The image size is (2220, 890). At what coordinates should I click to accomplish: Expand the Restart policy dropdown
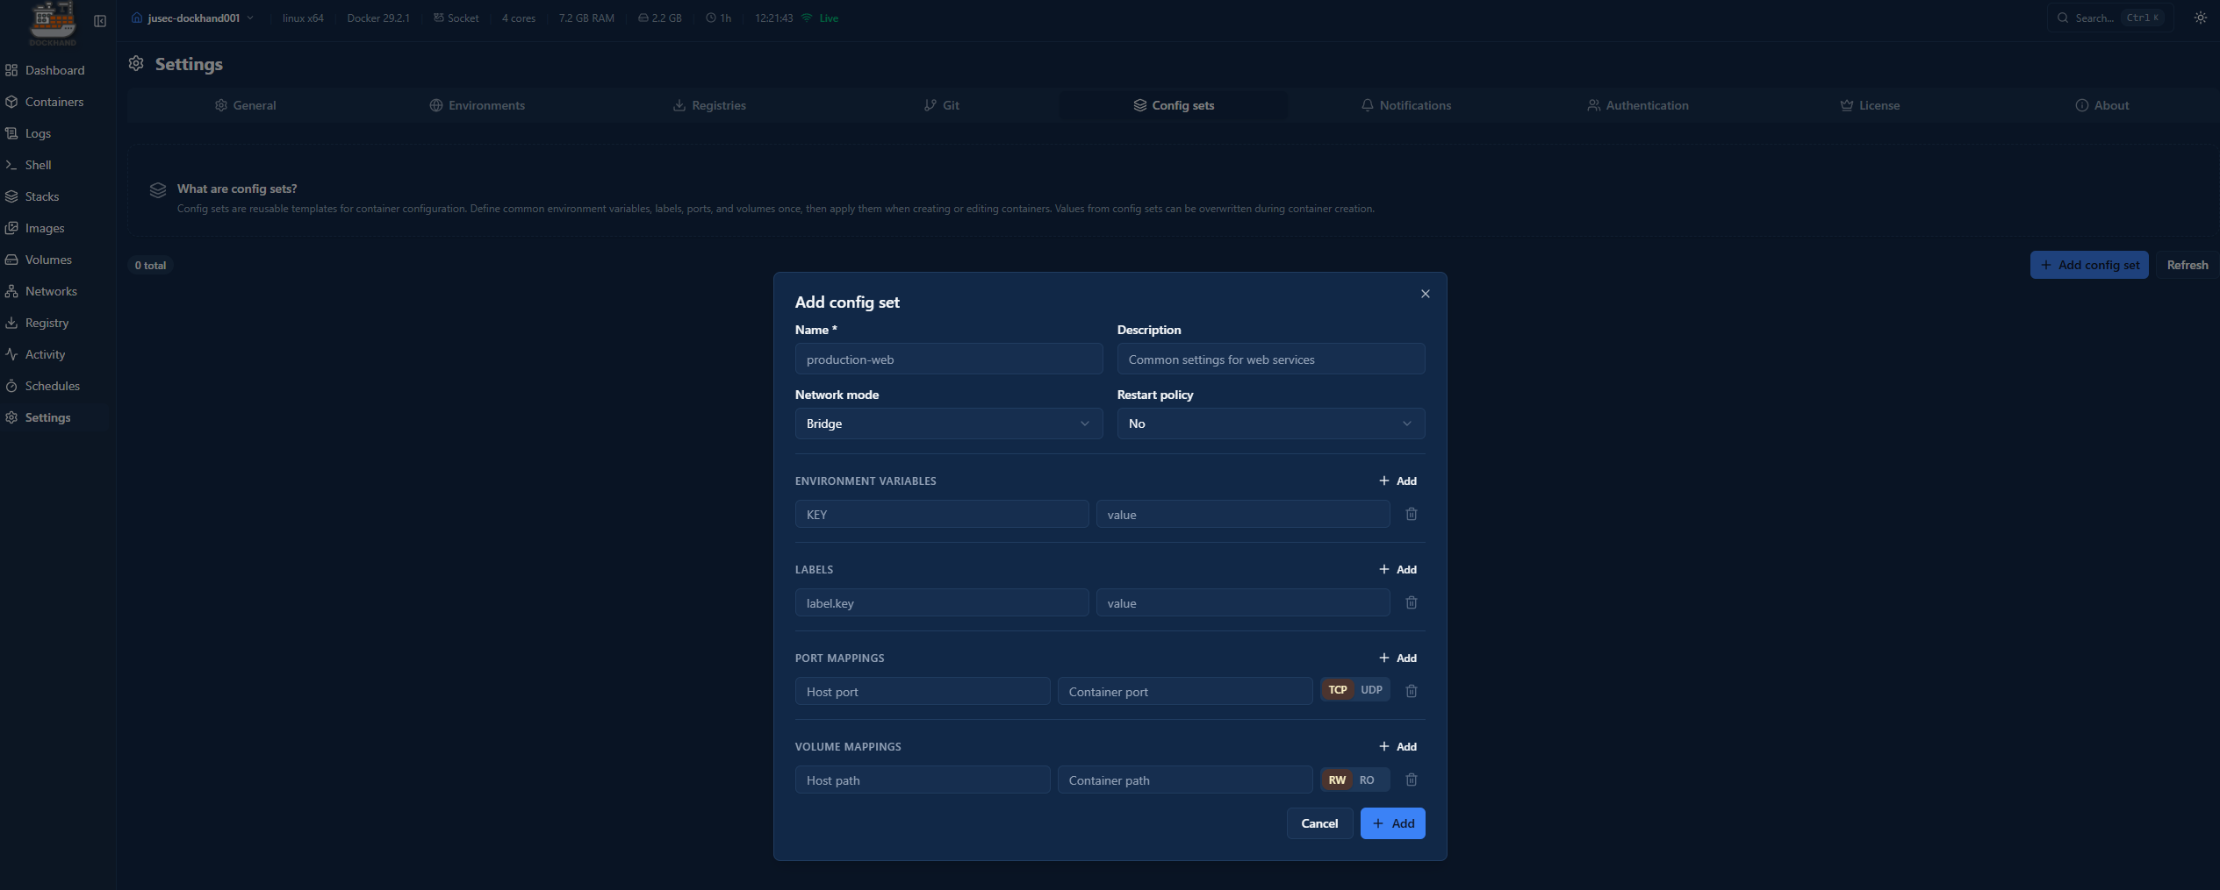(1269, 424)
